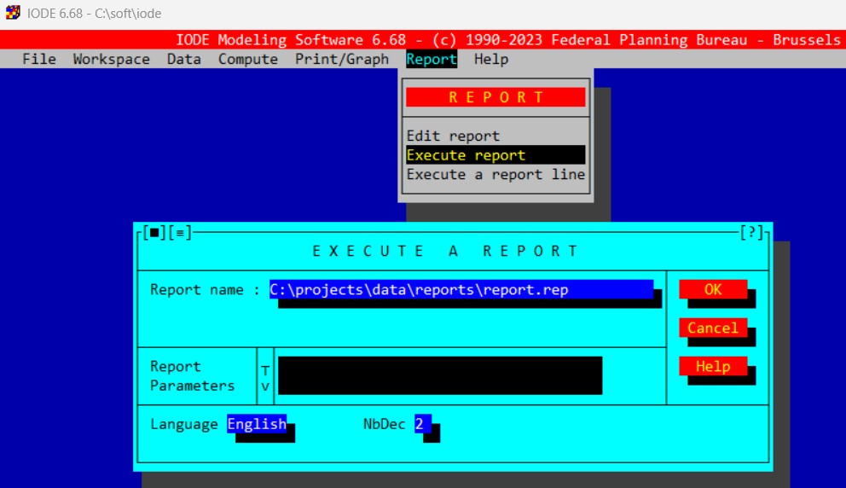846x488 pixels.
Task: Choose Execute a report line entry
Action: pos(495,174)
